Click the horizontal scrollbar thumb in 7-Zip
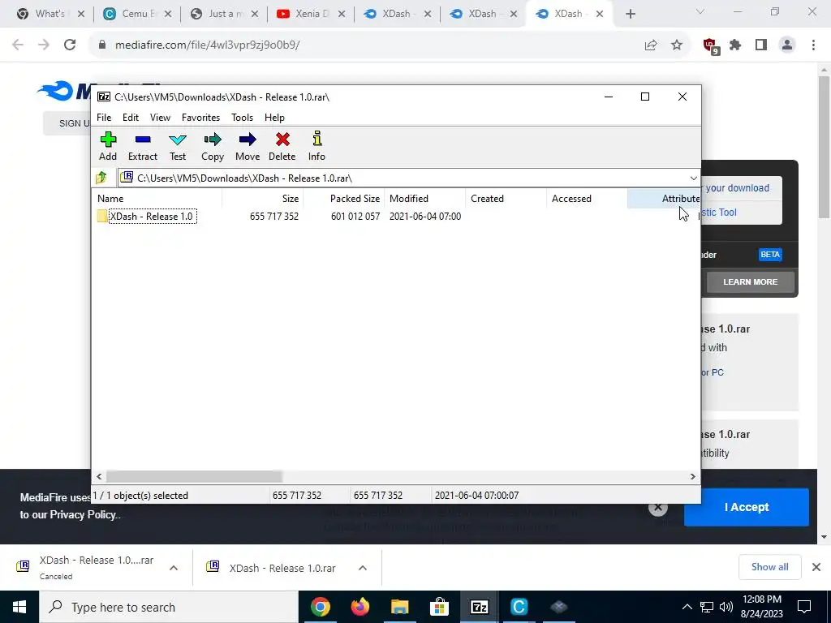The width and height of the screenshot is (831, 623). [x=194, y=476]
